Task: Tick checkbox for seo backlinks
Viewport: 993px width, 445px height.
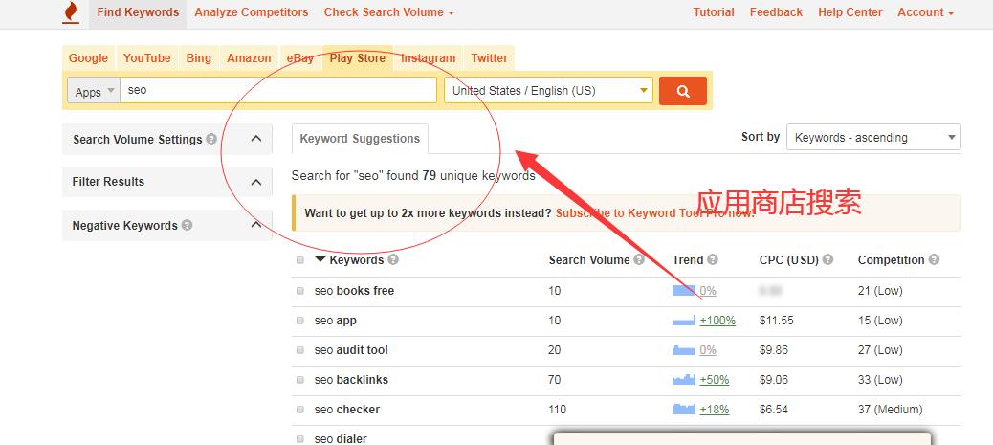Action: (300, 380)
